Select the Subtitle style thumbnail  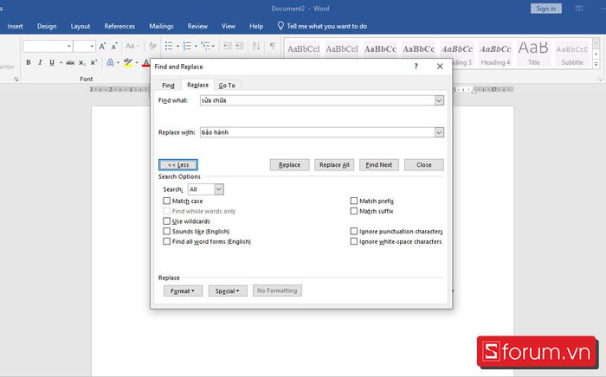(x=572, y=54)
